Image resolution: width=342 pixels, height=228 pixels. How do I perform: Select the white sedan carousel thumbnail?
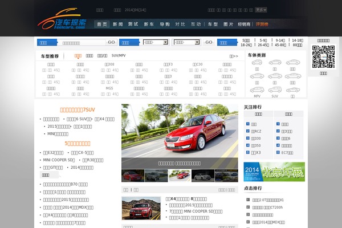(203, 176)
